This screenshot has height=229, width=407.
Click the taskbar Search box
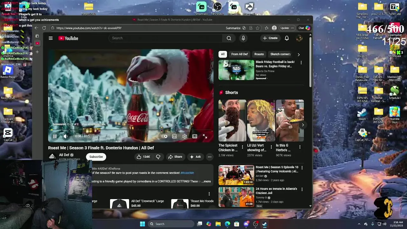coord(171,224)
